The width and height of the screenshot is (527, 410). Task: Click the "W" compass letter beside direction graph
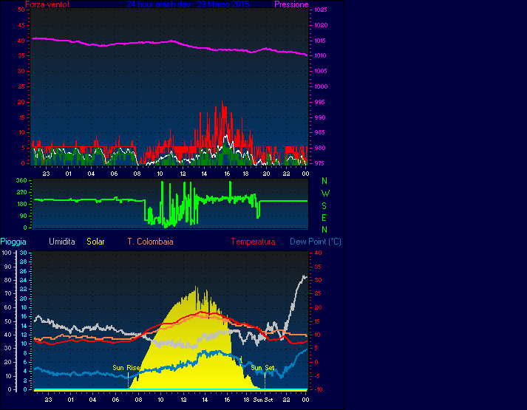click(325, 194)
